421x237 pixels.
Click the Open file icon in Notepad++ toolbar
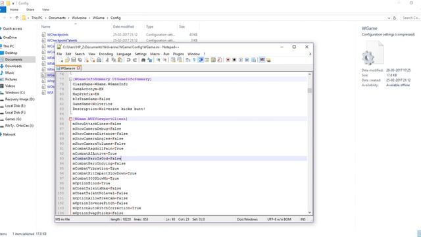point(68,60)
